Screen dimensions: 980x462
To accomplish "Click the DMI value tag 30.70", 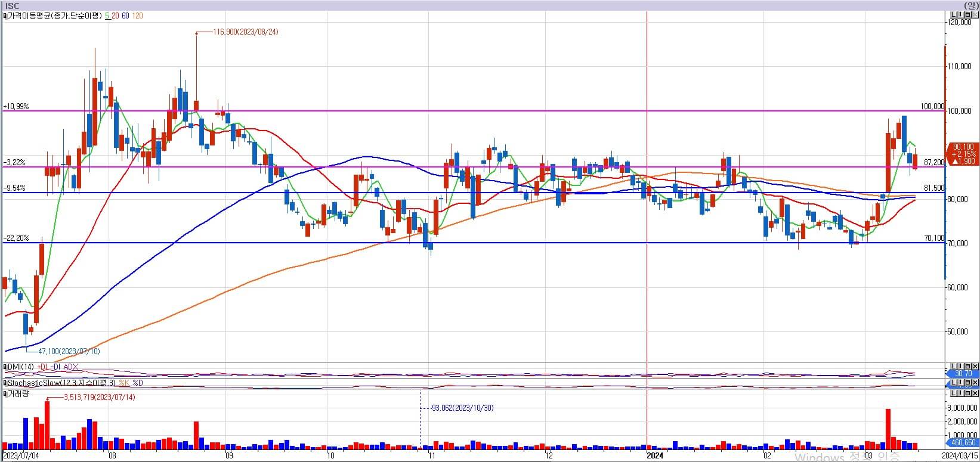I will [x=963, y=374].
